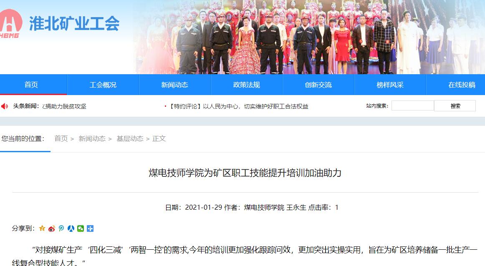Focus the 站内搜索 text field
This screenshot has height=266, width=485.
click(413, 105)
